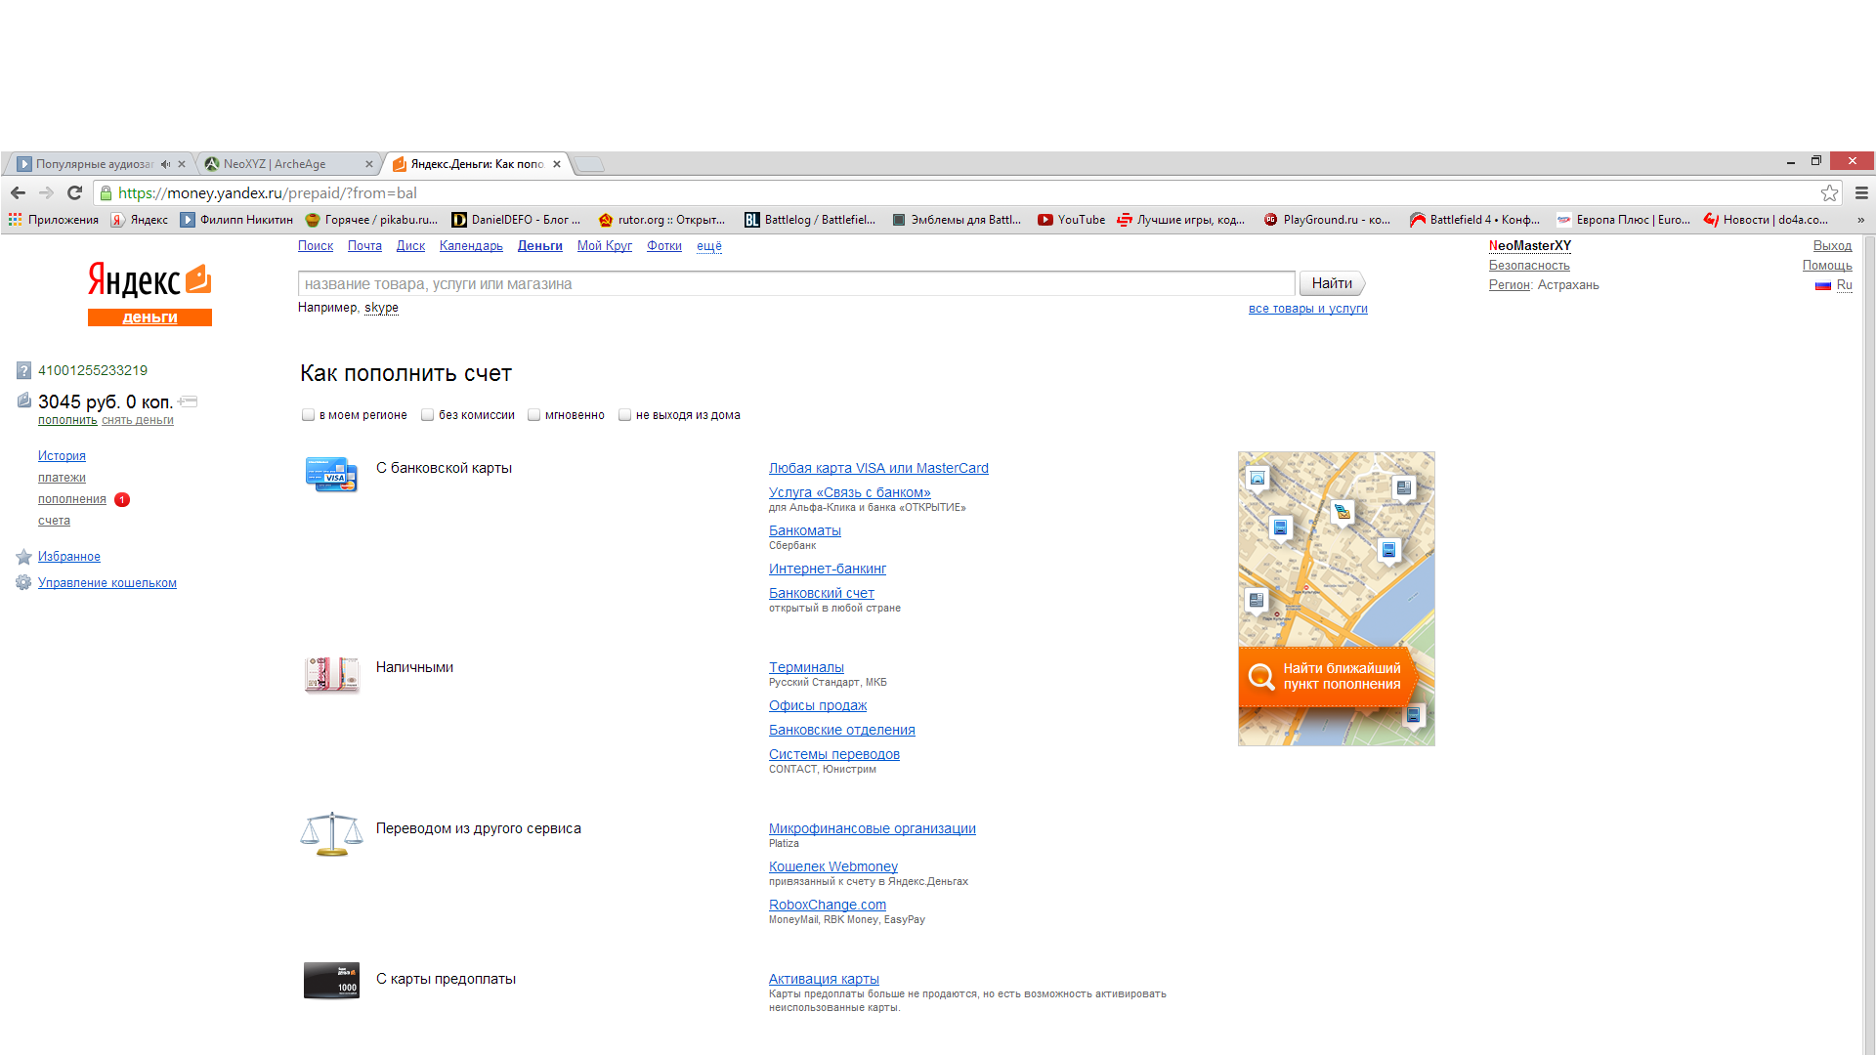Enable the в моем регионе checkbox
1876x1055 pixels.
pyautogui.click(x=308, y=415)
